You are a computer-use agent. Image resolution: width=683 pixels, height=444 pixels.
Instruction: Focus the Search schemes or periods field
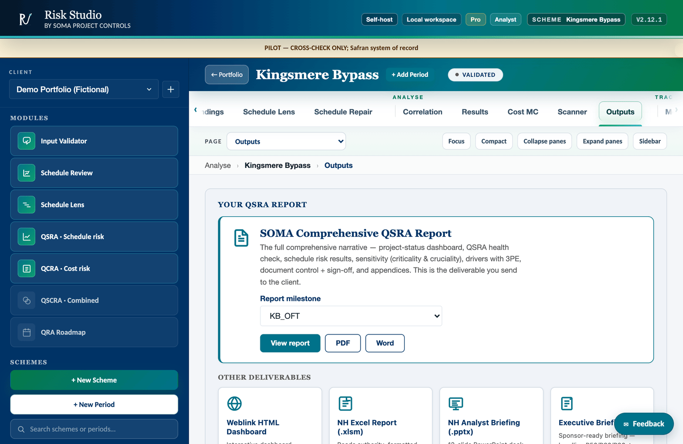94,429
